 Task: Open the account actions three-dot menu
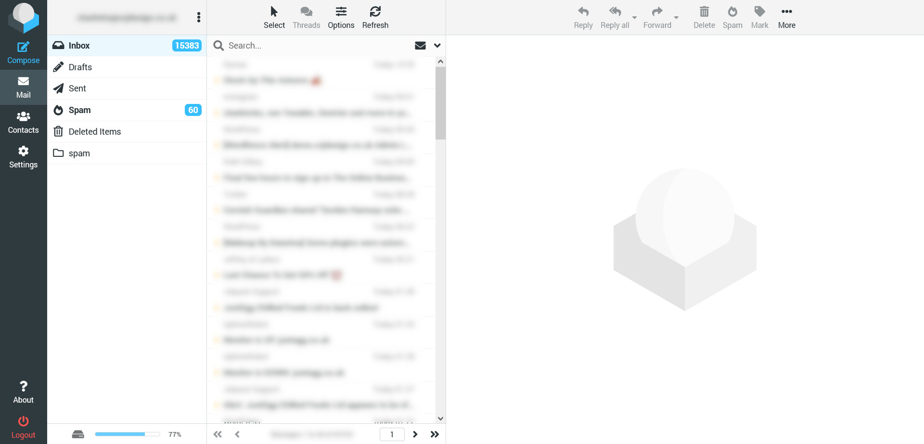click(199, 17)
